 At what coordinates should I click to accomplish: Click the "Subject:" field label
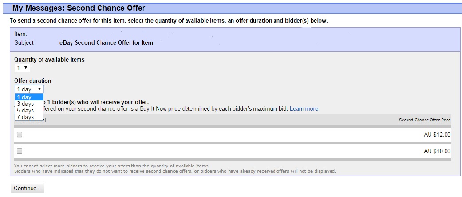point(24,43)
